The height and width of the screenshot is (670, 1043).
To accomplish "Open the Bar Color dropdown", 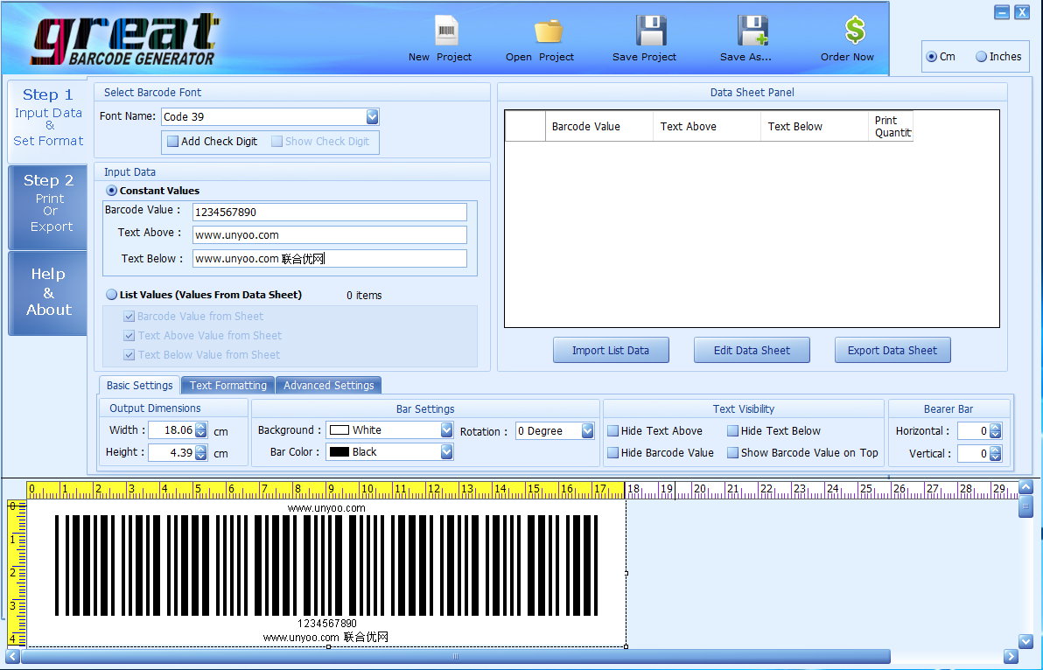I will 447,452.
